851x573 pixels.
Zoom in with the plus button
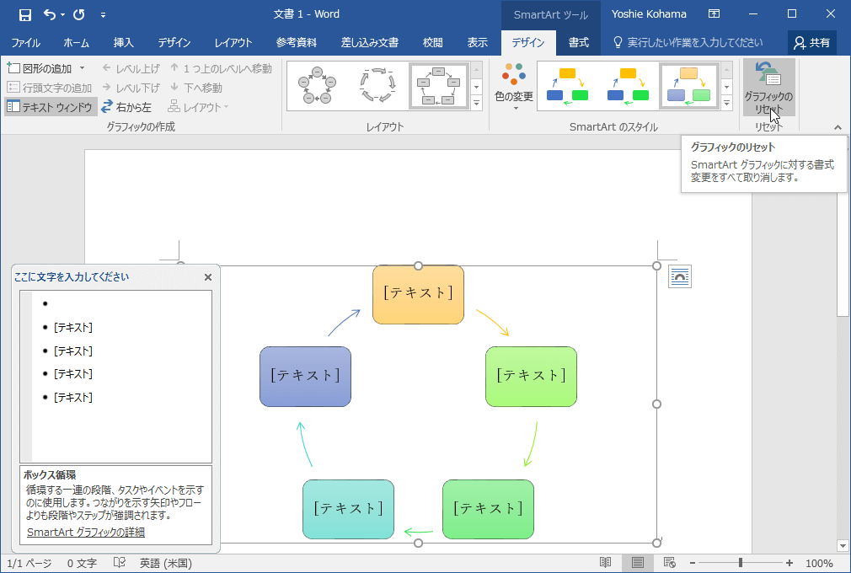point(789,563)
